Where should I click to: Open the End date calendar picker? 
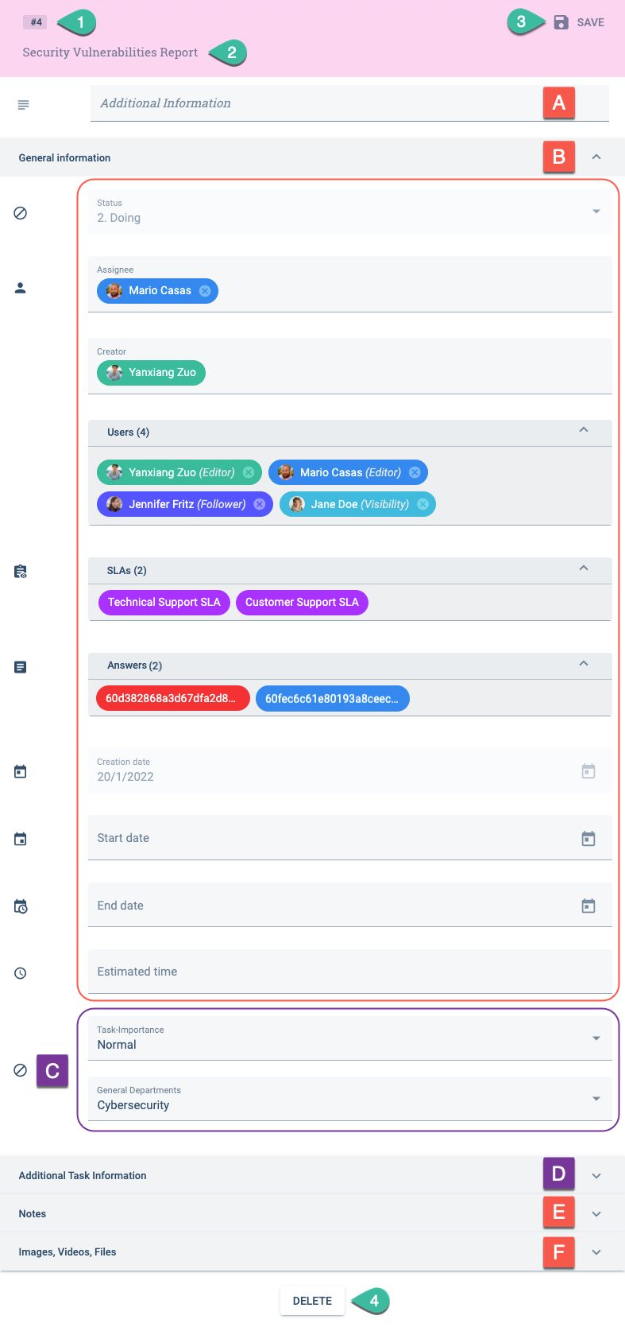tap(588, 905)
